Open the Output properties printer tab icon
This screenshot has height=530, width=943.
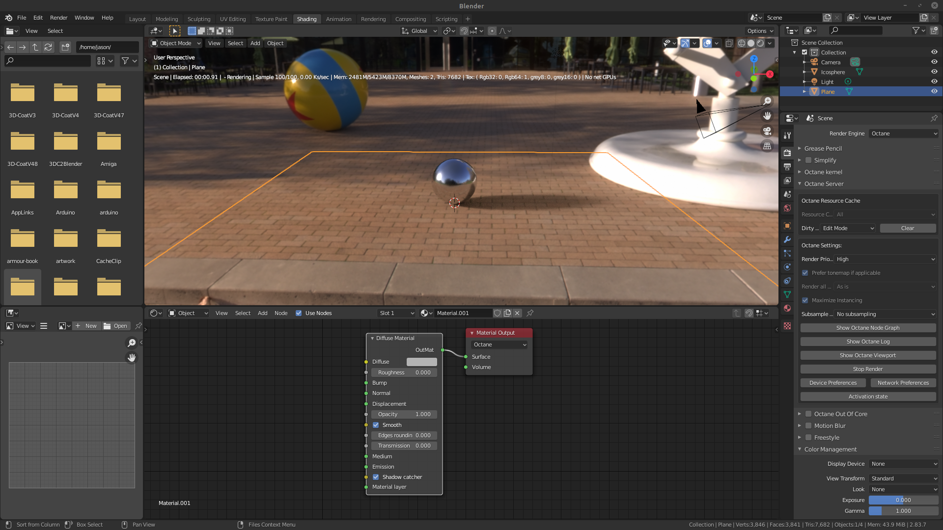click(787, 167)
